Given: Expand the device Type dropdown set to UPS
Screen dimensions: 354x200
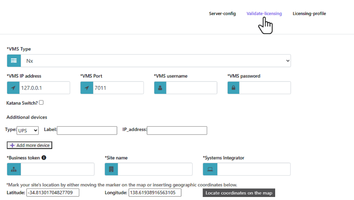Looking at the screenshot, I should click(x=28, y=130).
